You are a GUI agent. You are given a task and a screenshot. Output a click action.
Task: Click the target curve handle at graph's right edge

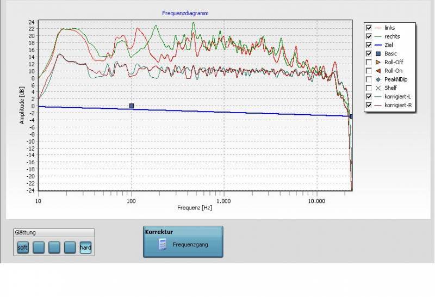[x=351, y=116]
